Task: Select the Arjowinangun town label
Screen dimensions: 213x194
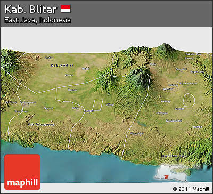Action: (189, 83)
